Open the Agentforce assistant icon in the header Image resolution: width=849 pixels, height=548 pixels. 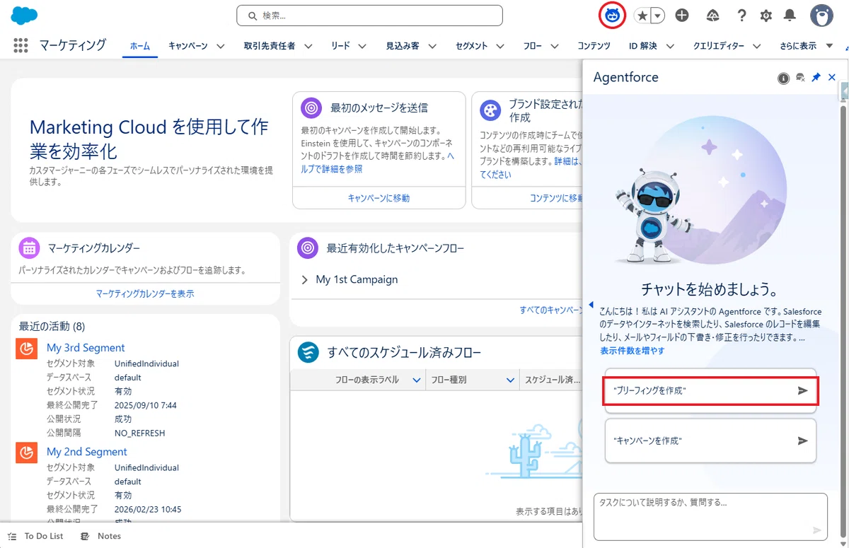point(613,15)
